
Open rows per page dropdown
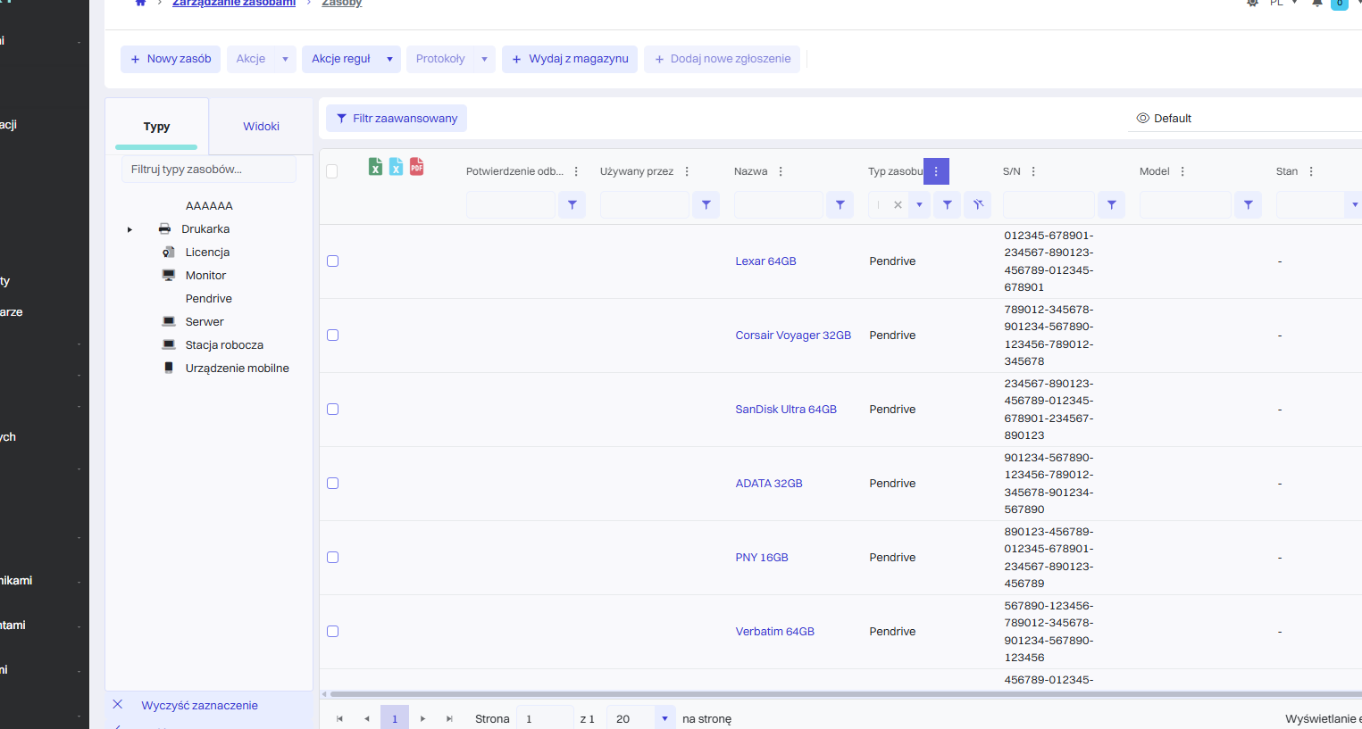tap(664, 718)
